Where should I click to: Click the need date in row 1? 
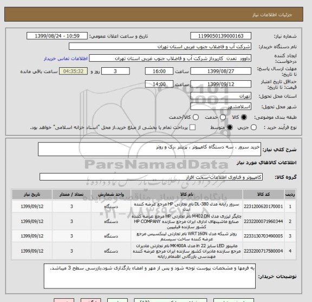point(32,207)
